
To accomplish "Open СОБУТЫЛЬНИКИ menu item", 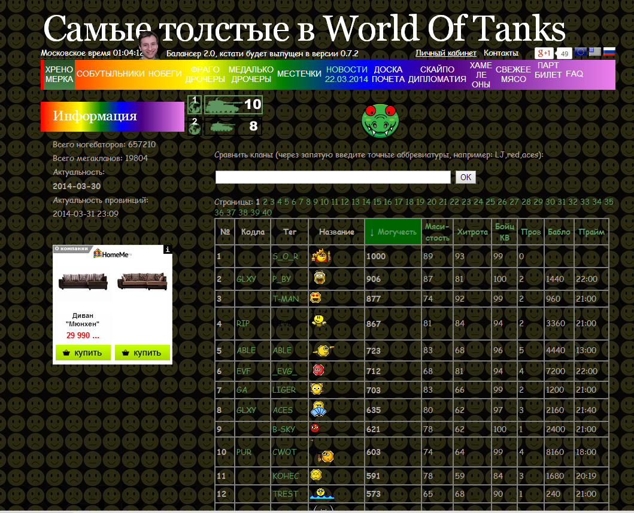I will [x=110, y=74].
